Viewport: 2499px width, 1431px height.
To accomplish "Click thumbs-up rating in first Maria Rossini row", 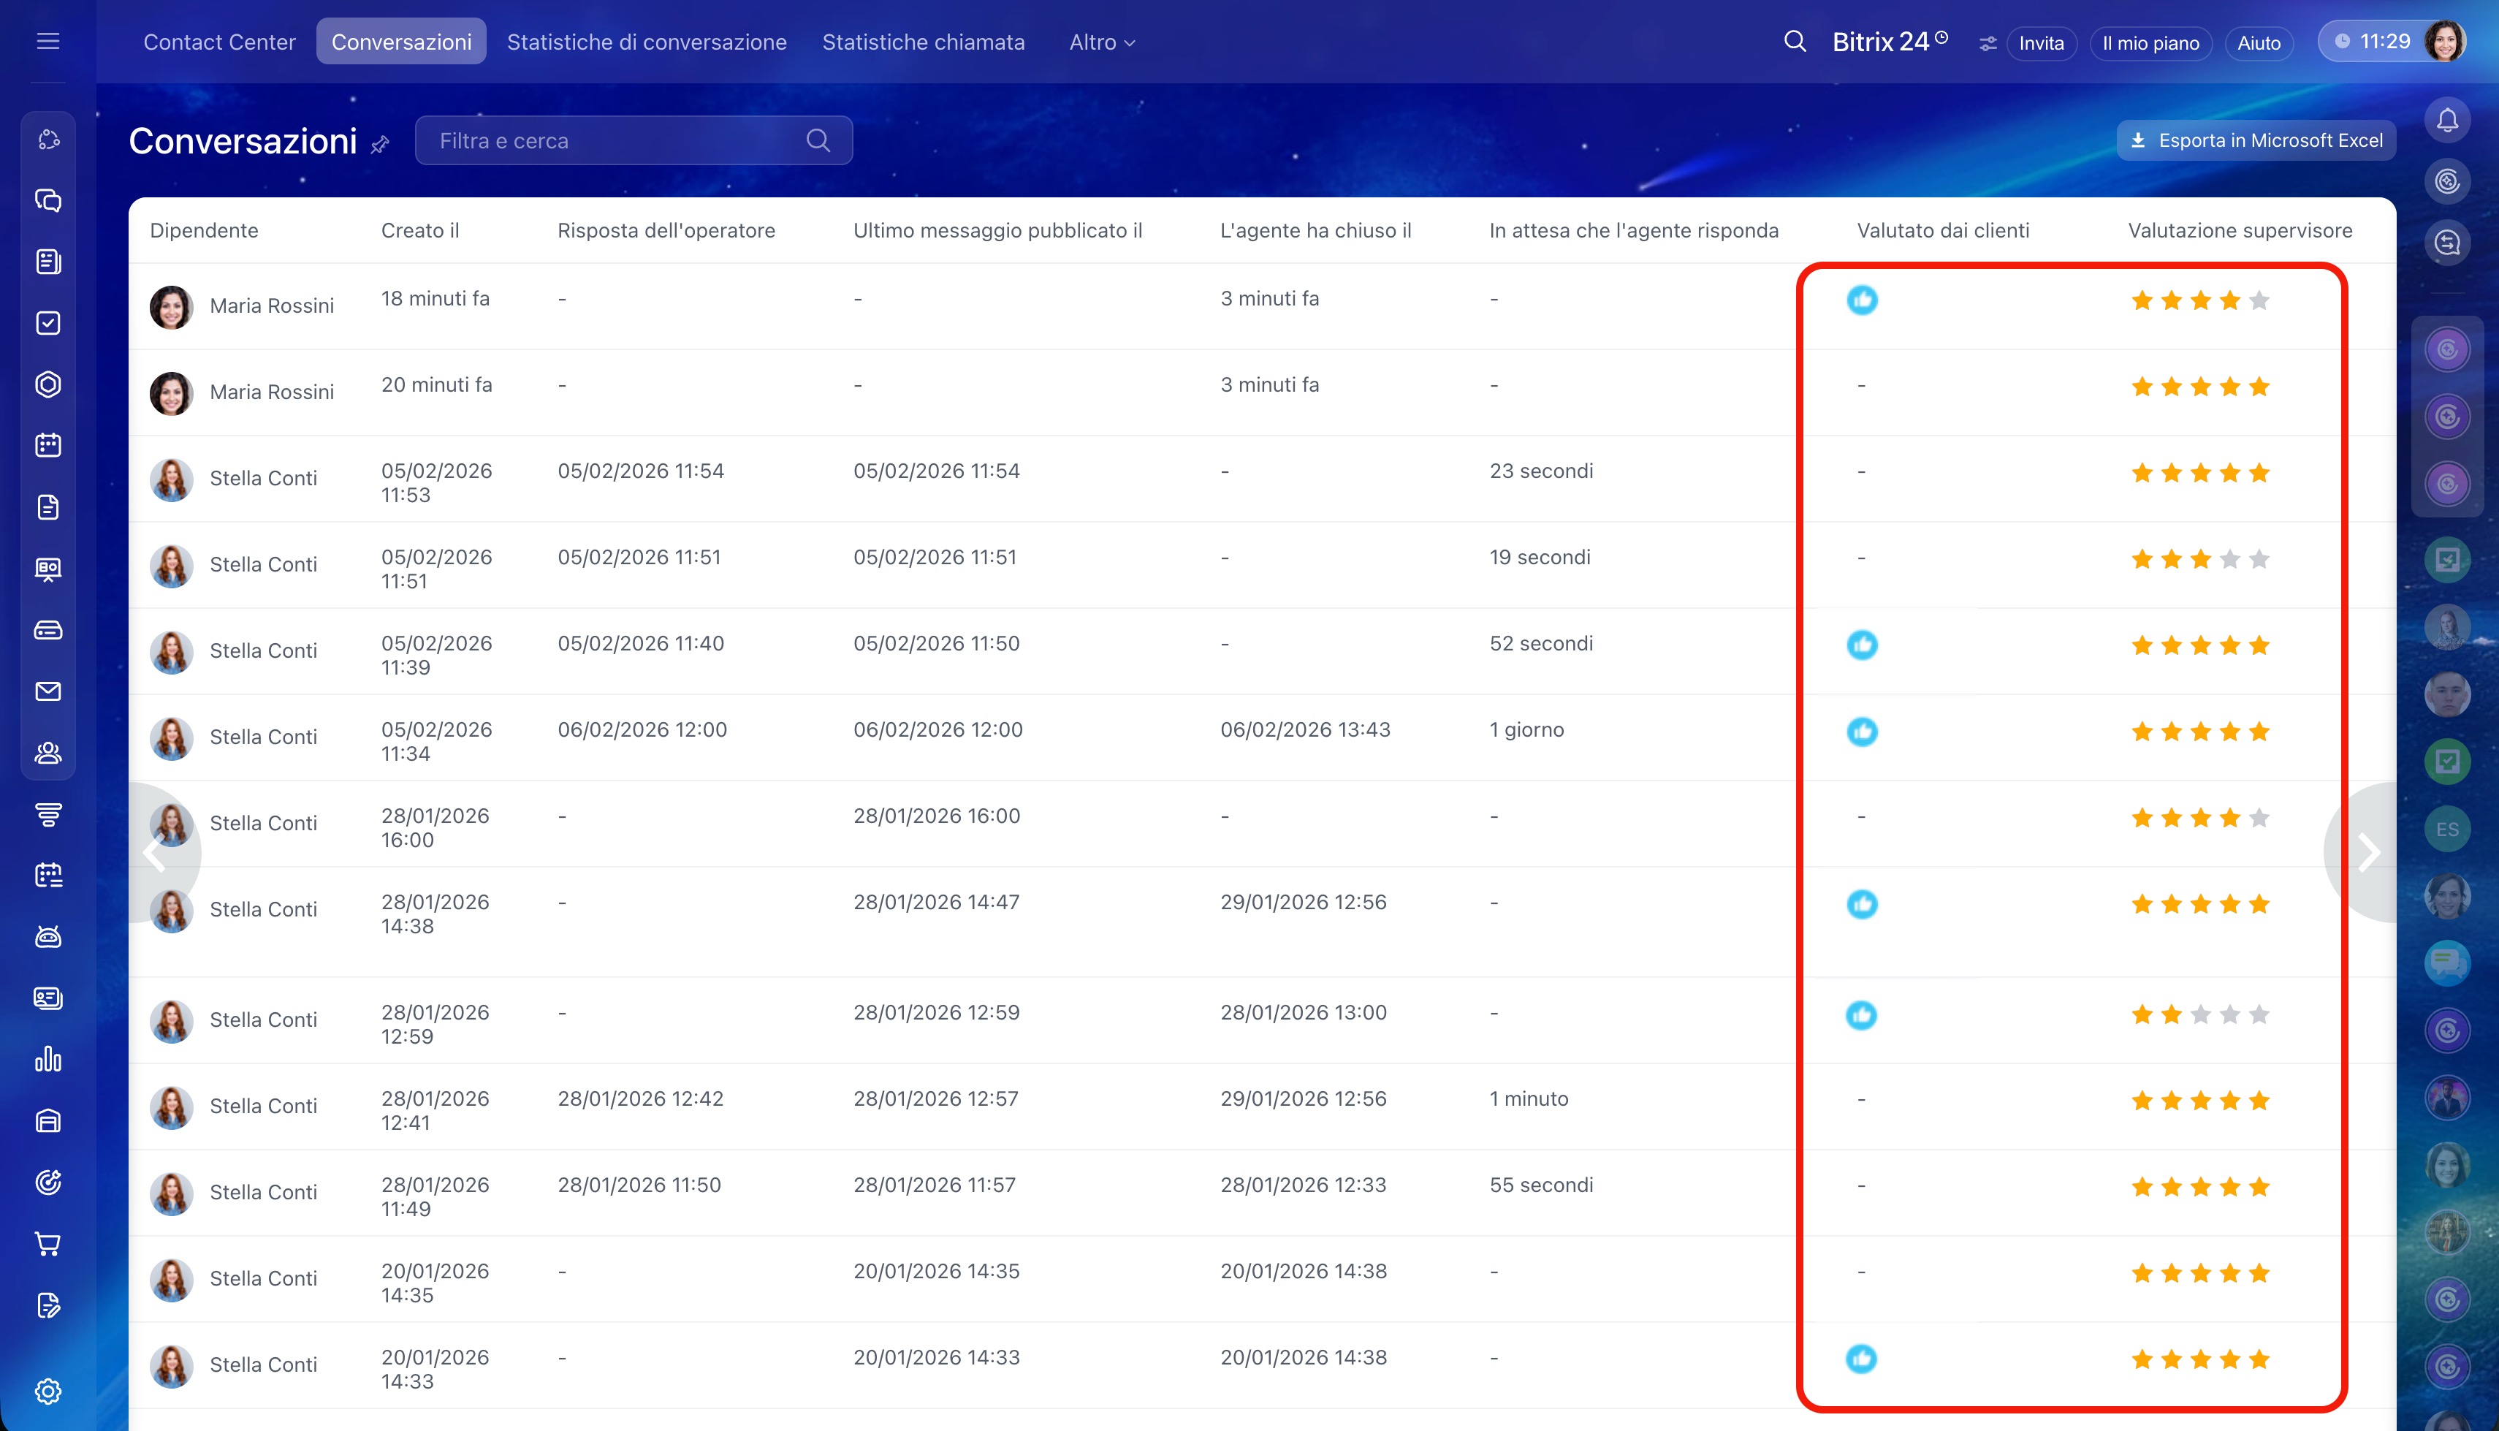I will [x=1862, y=300].
